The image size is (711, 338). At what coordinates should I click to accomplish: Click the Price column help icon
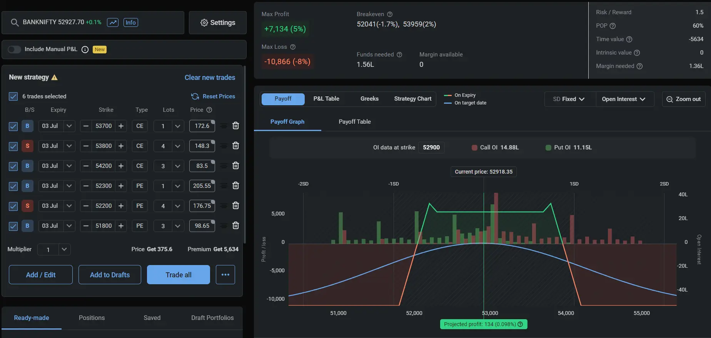coord(209,110)
